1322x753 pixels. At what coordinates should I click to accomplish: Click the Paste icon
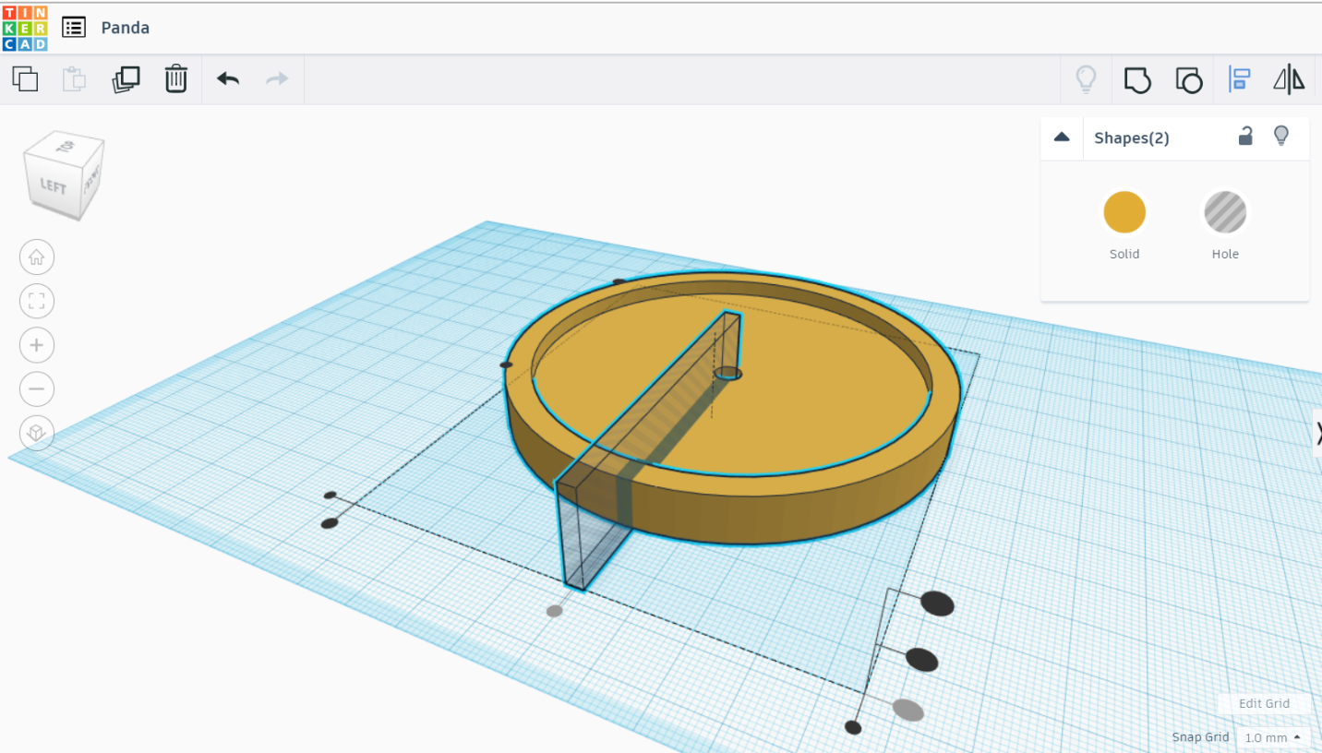pos(74,79)
